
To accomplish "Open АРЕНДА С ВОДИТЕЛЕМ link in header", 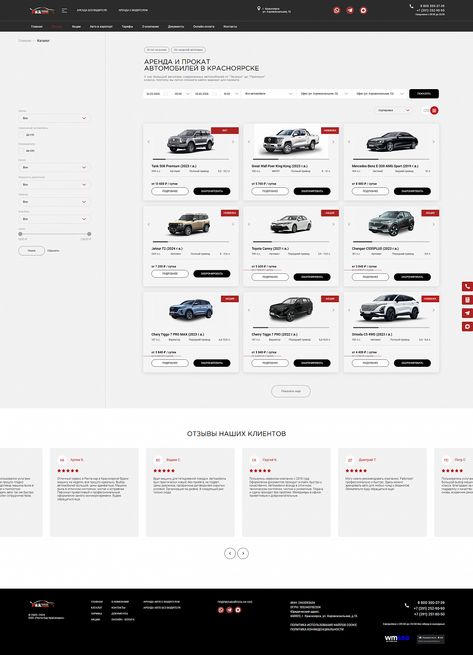I will click(x=133, y=10).
